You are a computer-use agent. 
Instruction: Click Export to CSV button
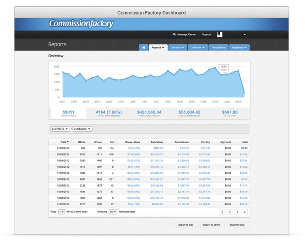(x=186, y=225)
